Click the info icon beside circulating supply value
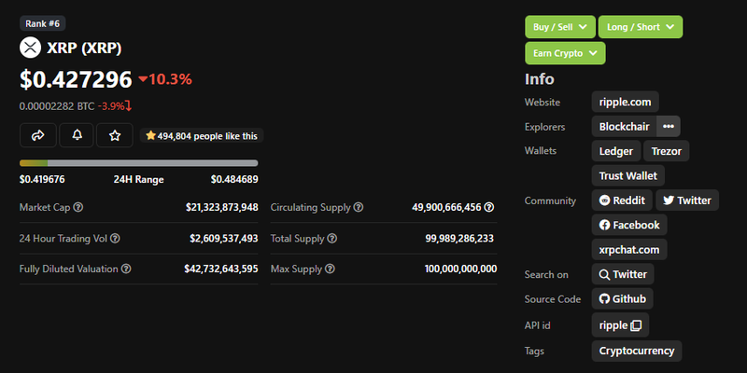The image size is (747, 373). pos(489,207)
